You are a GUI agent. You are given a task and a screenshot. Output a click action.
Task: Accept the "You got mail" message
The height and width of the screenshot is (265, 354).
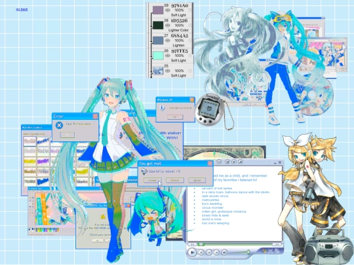[152, 181]
